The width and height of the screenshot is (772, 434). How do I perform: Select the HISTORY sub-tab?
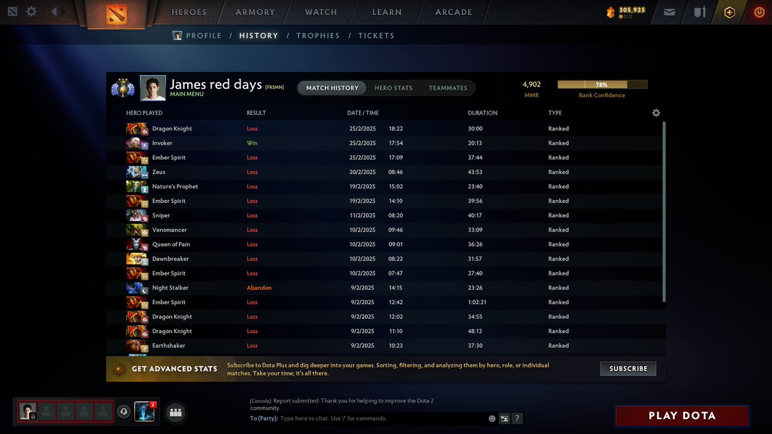click(x=259, y=36)
